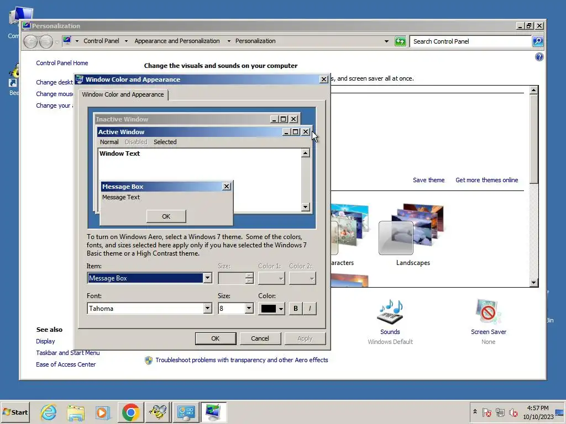Image resolution: width=566 pixels, height=424 pixels.
Task: Open address bar history dropdown arrow
Action: pos(386,41)
